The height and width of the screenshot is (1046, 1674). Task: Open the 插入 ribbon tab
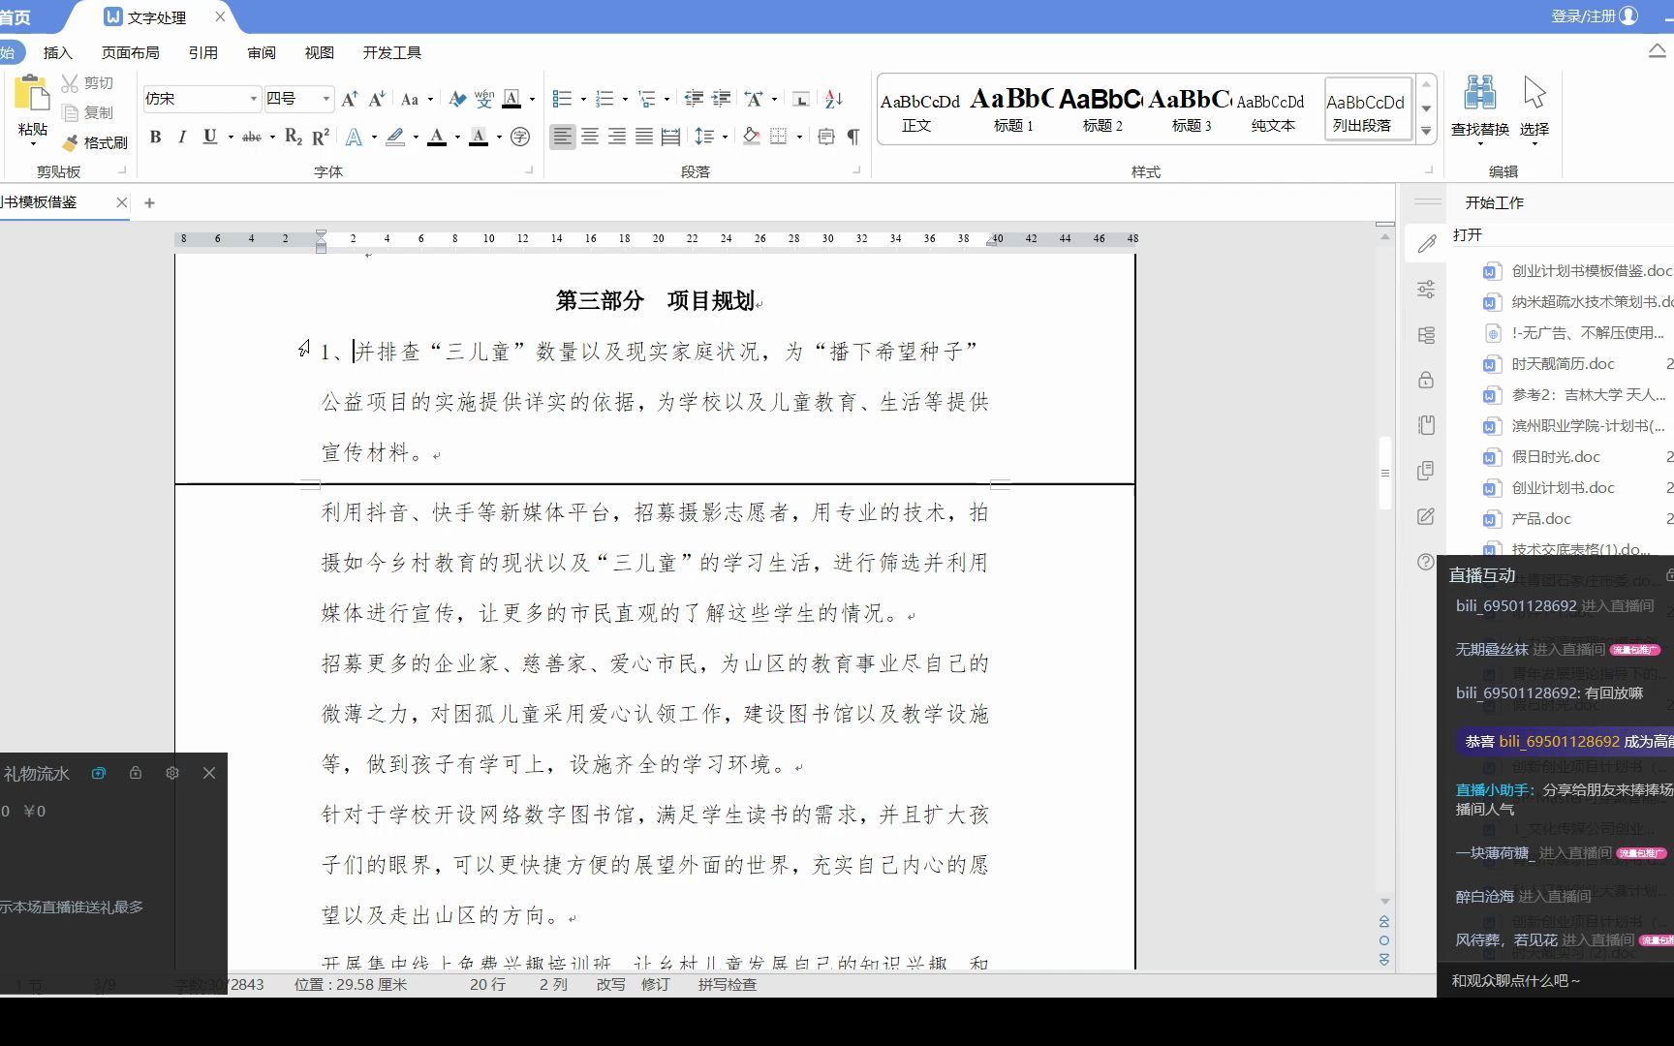(57, 52)
